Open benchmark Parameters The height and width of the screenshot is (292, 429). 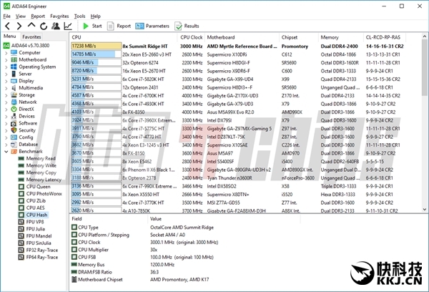(153, 26)
